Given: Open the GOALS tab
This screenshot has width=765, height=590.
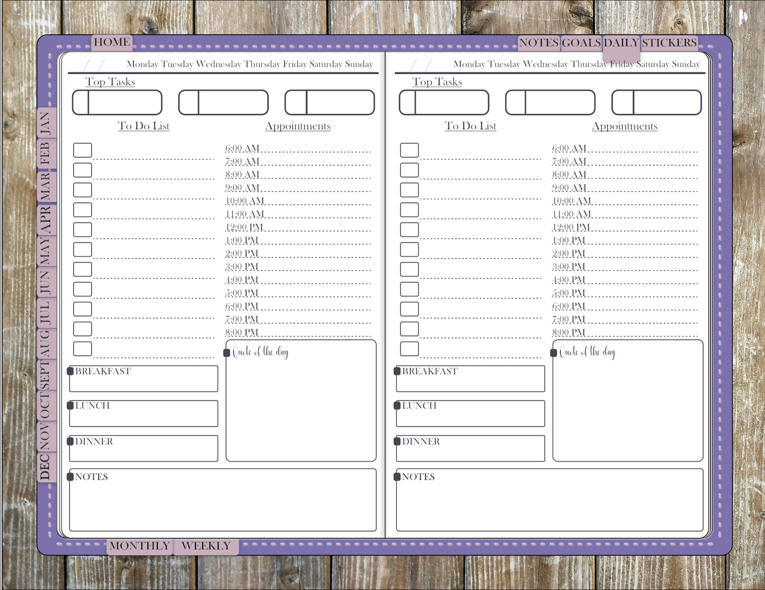Looking at the screenshot, I should pyautogui.click(x=581, y=43).
